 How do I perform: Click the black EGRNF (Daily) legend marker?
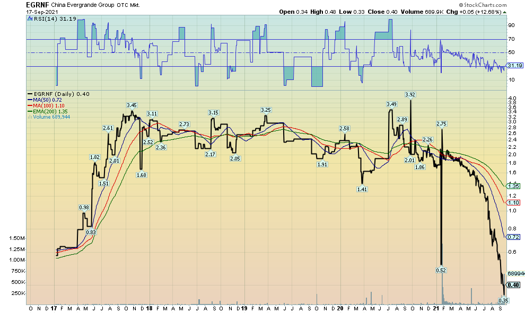[x=30, y=93]
